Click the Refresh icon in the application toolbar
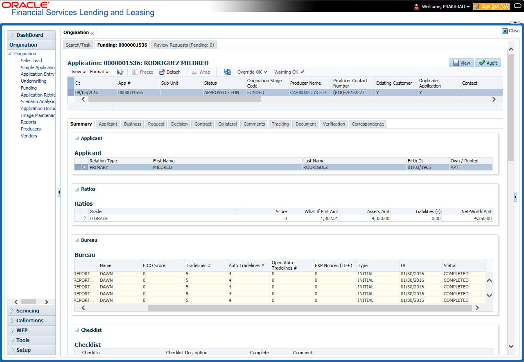This screenshot has height=362, width=524. (227, 72)
